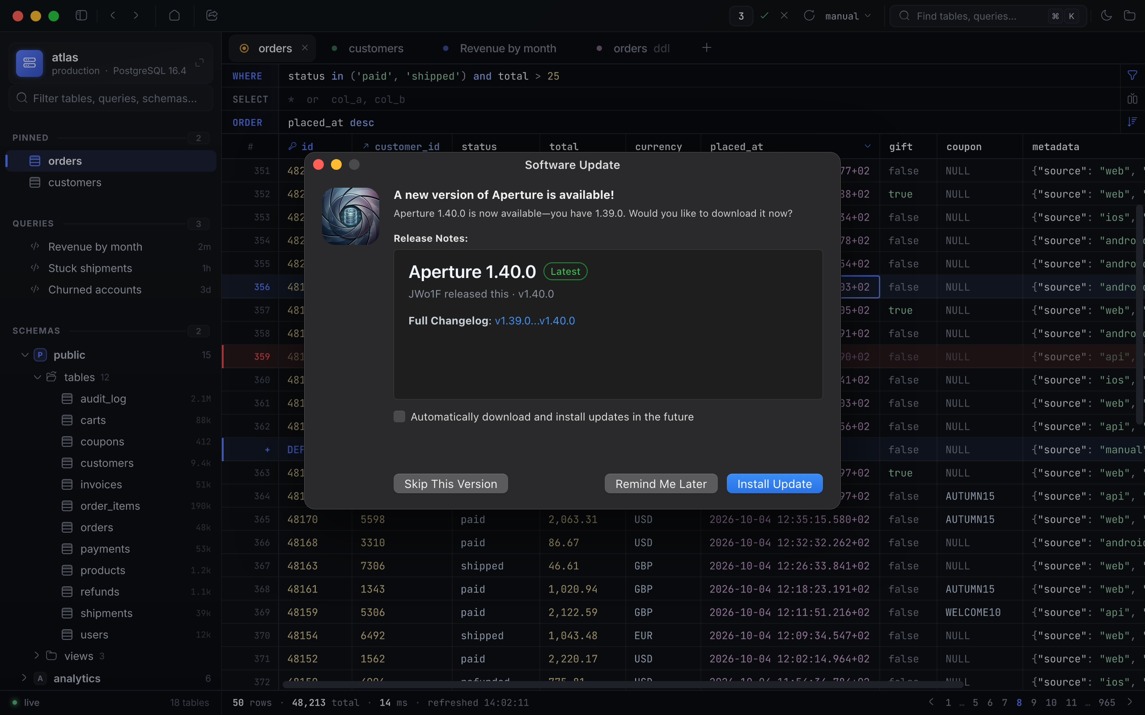Screen dimensions: 1145x715
Task: Switch to the orders ddl tab
Action: pyautogui.click(x=633, y=48)
